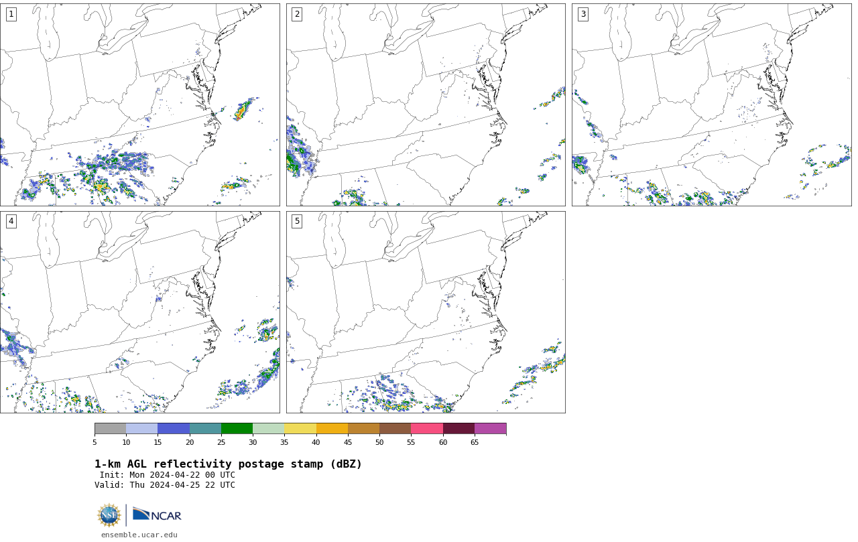
Task: Click the panel number 3 label
Action: pos(583,14)
